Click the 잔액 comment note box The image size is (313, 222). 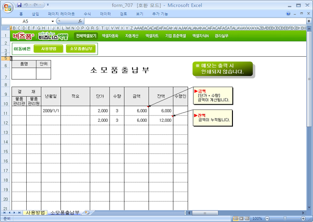pyautogui.click(x=213, y=118)
